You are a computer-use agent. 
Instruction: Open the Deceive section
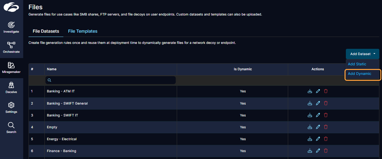coord(11,87)
